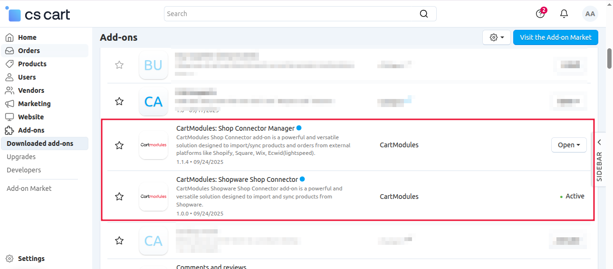Click the Add-ons puzzle icon
Viewport: 613px width, 269px height.
[x=10, y=130]
